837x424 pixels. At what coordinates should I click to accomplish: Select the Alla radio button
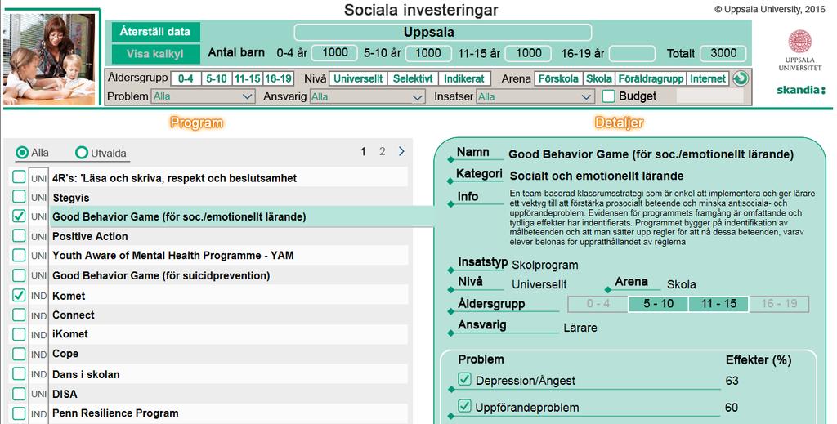click(x=22, y=153)
